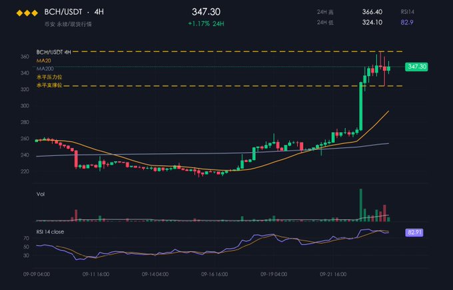Click the 220 price axis label
The width and height of the screenshot is (453, 290).
click(x=25, y=171)
